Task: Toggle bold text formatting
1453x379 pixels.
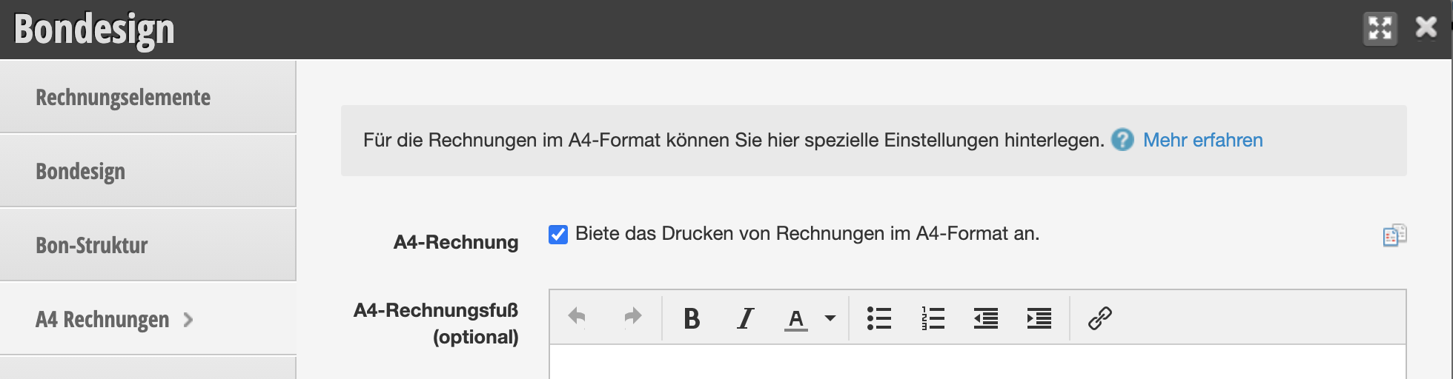Action: [x=692, y=318]
